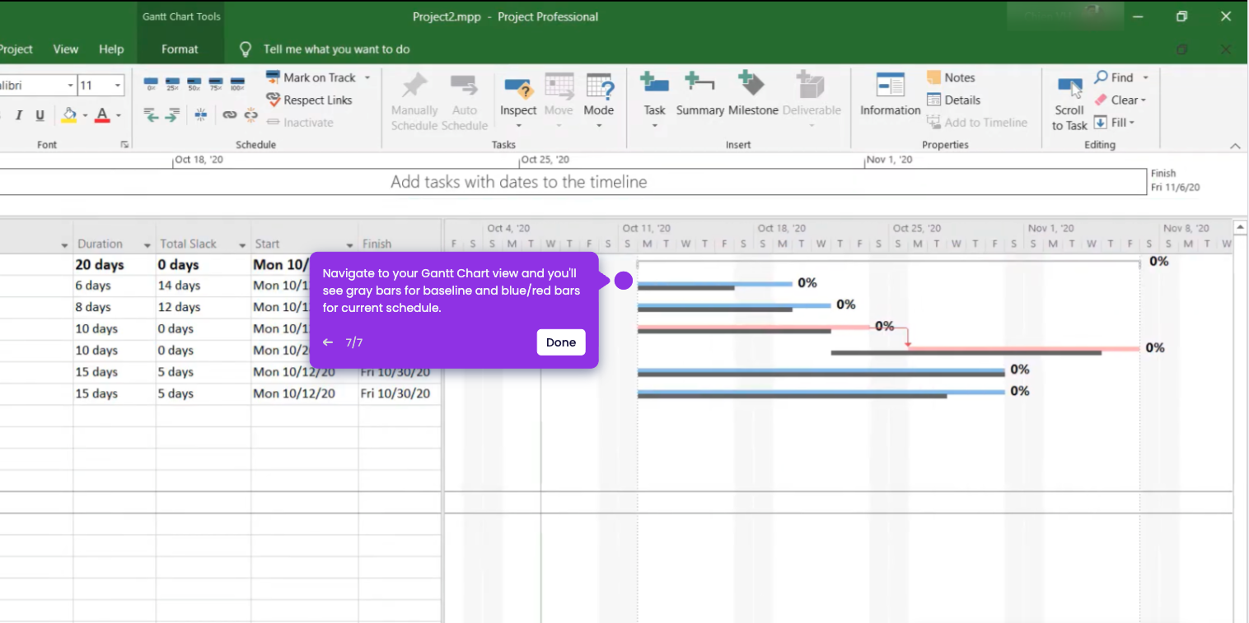Click the Find magnifier
Image resolution: width=1249 pixels, height=623 pixels.
point(1101,77)
